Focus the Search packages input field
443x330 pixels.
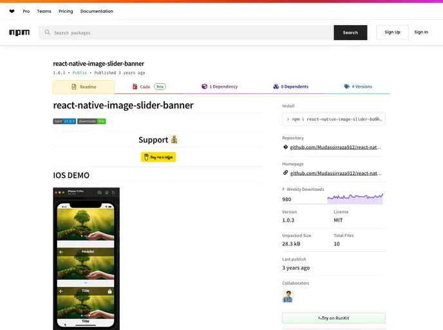(x=186, y=32)
